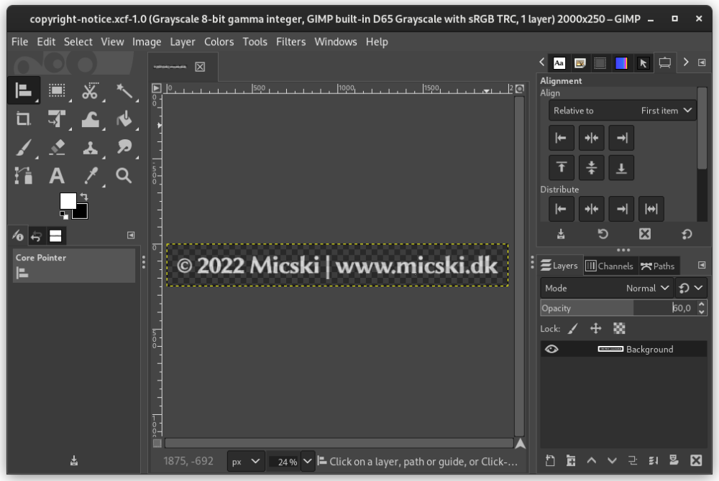Toggle the lock pixels pencil icon
Viewport: 719px width, 481px height.
point(573,328)
